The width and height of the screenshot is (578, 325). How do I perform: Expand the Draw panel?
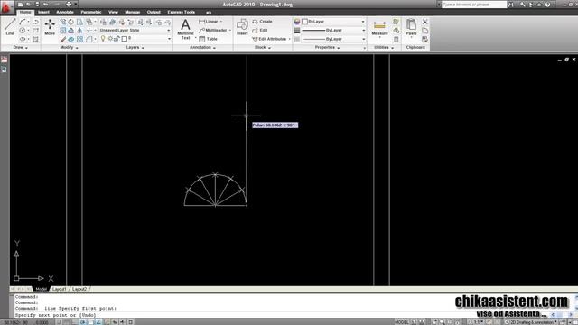pos(20,48)
